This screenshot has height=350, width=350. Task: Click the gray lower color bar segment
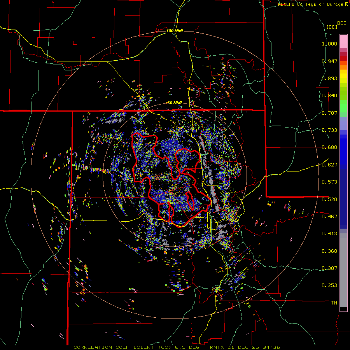(x=343, y=270)
